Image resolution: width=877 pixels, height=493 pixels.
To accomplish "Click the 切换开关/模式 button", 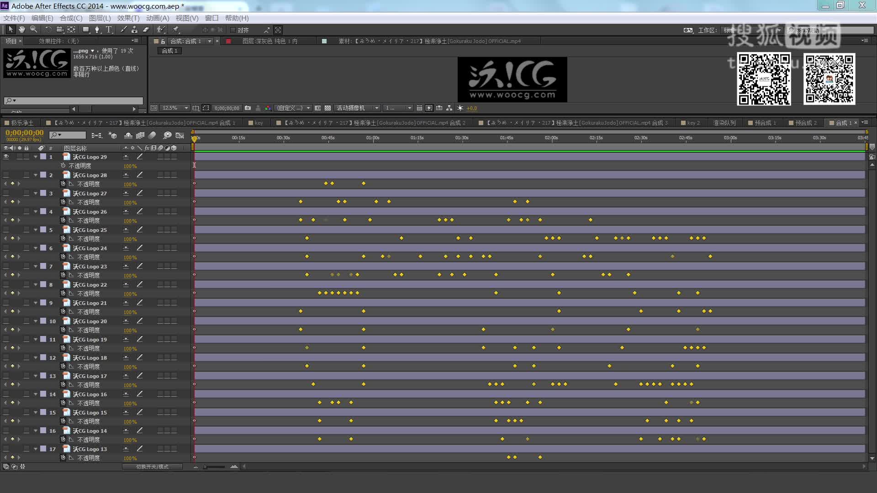I will tap(152, 467).
